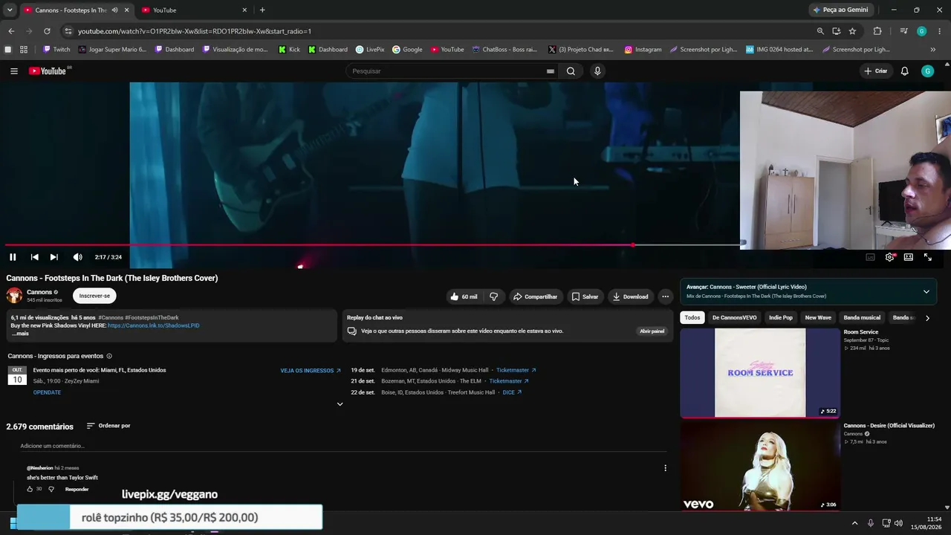Dislike the comment by @Nealxerion
The height and width of the screenshot is (535, 951).
pyautogui.click(x=51, y=489)
